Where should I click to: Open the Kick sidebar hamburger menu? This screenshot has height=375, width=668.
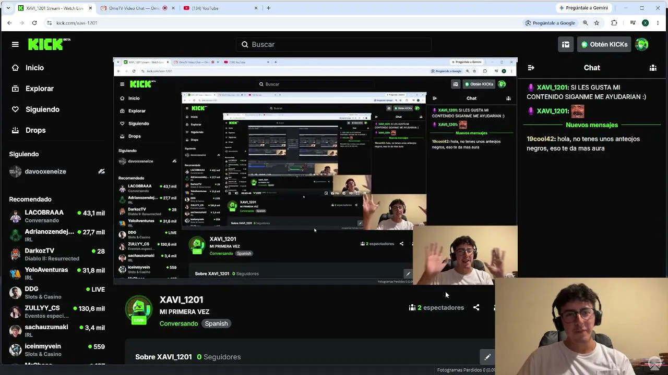(15, 44)
